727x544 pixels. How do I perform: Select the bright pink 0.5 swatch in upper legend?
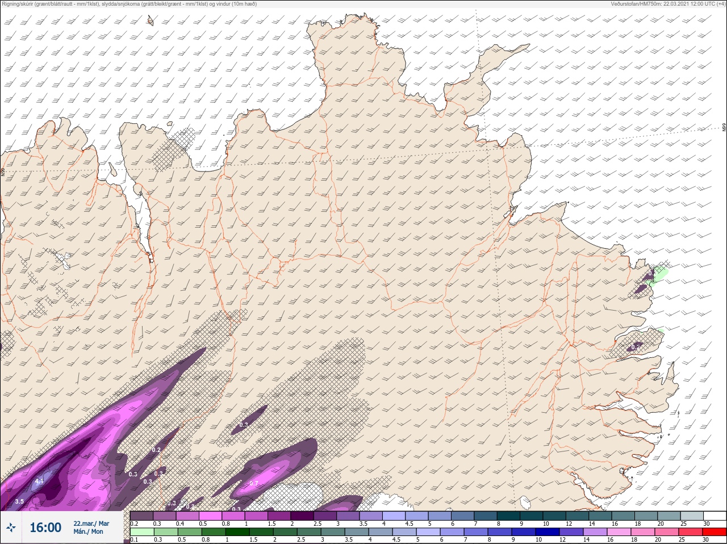(x=210, y=516)
